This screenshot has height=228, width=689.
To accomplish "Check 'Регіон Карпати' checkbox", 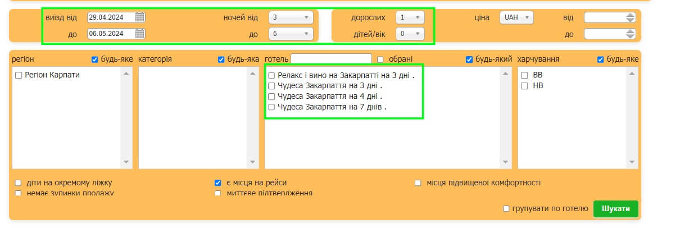I will (19, 75).
